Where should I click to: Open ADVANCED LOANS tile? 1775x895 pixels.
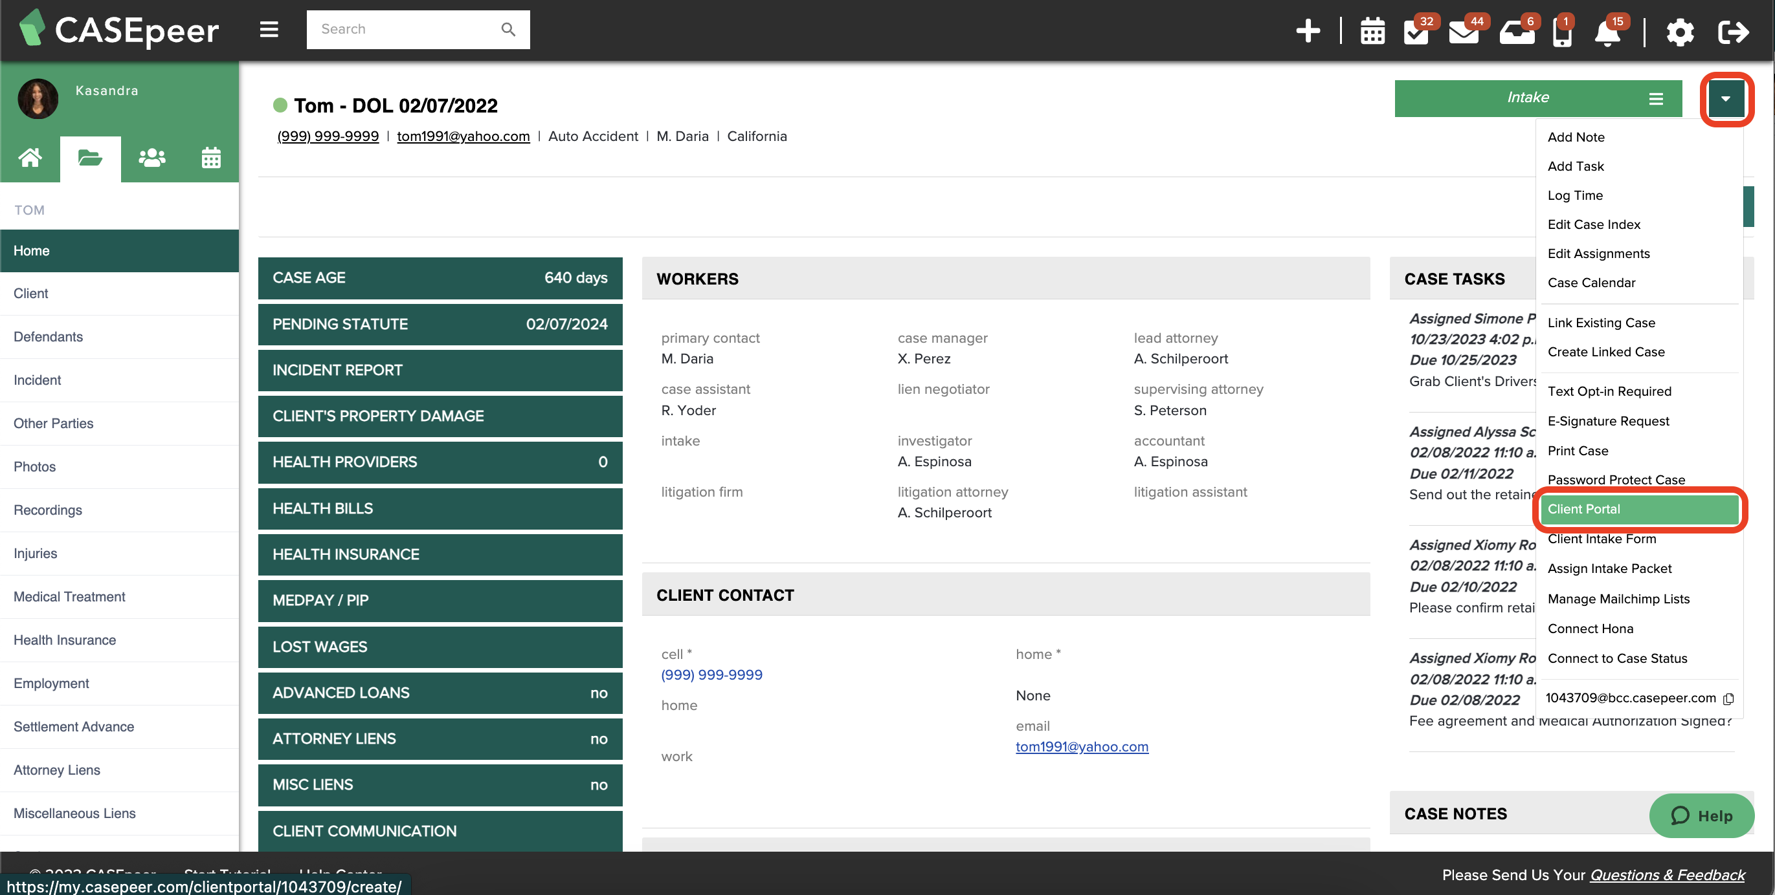pyautogui.click(x=440, y=693)
